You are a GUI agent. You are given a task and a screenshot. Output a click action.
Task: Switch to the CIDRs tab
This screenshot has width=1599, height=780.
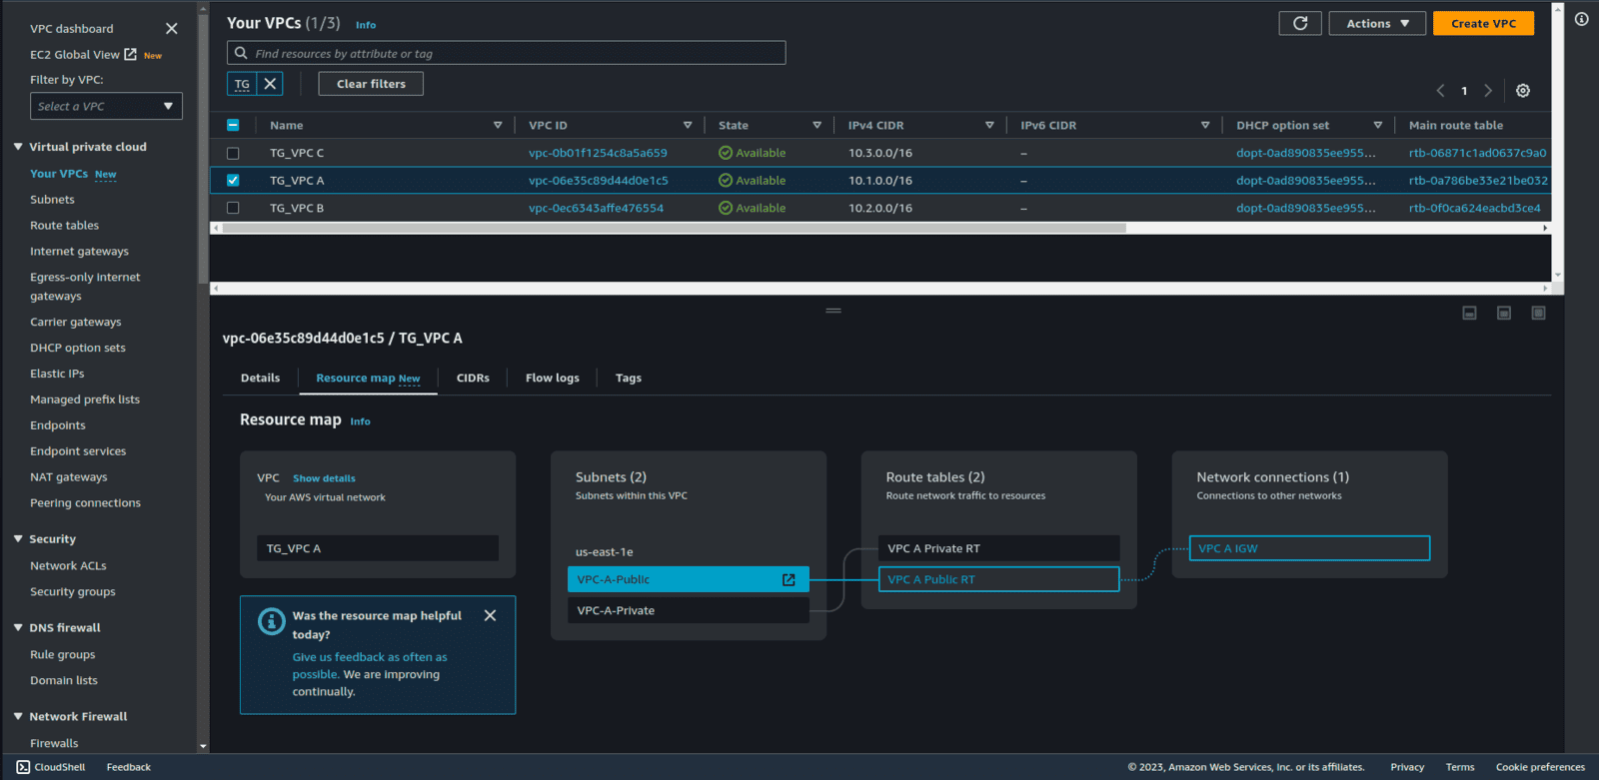[473, 379]
